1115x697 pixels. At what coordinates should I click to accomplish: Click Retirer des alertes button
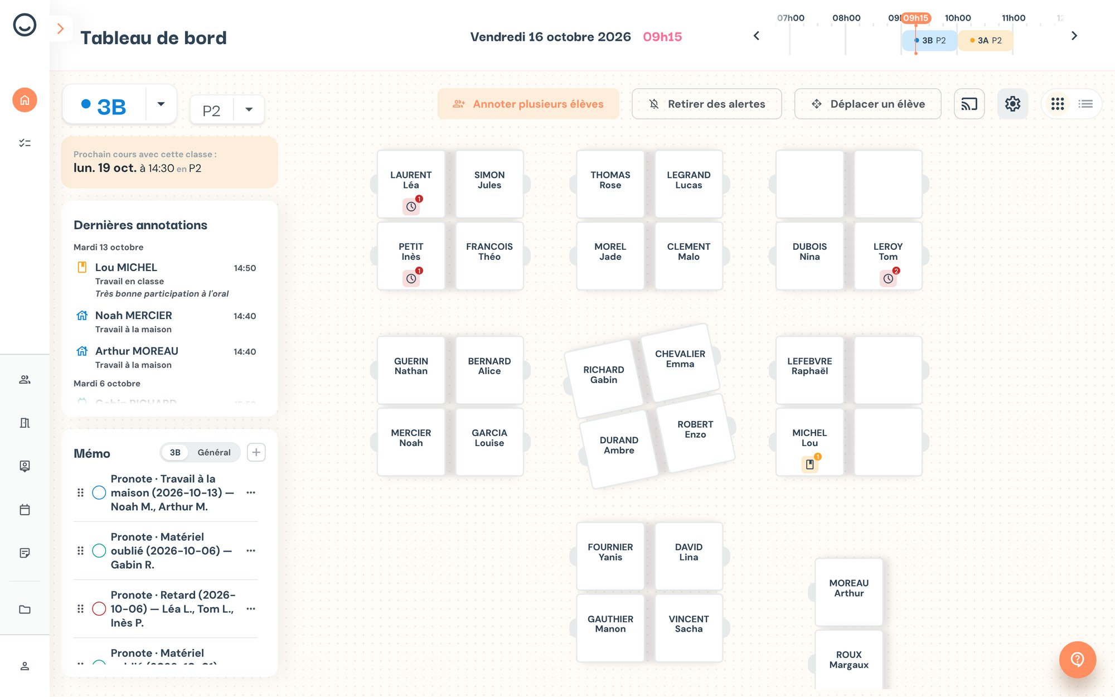[706, 104]
